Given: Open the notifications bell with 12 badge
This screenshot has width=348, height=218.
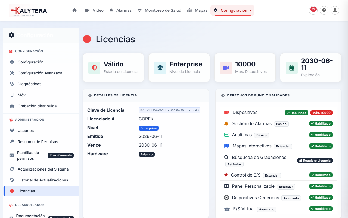Looking at the screenshot, I should coord(313,10).
